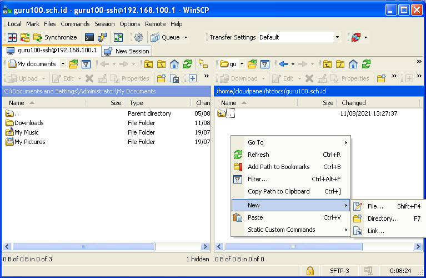The image size is (426, 278).
Task: Click the Synchronize toolbar button
Action: [x=55, y=37]
